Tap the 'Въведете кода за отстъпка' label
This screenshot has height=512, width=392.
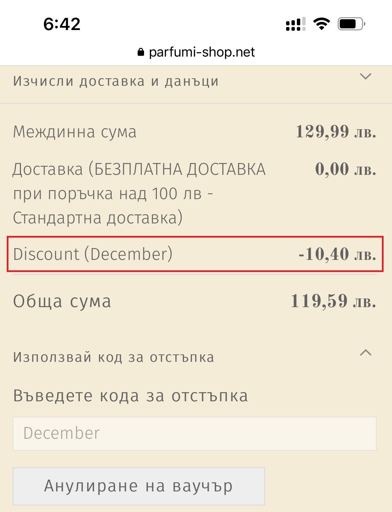point(130,396)
